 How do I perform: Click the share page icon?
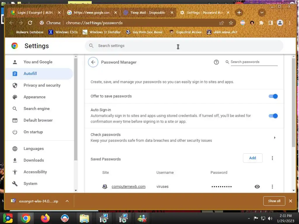(222, 23)
